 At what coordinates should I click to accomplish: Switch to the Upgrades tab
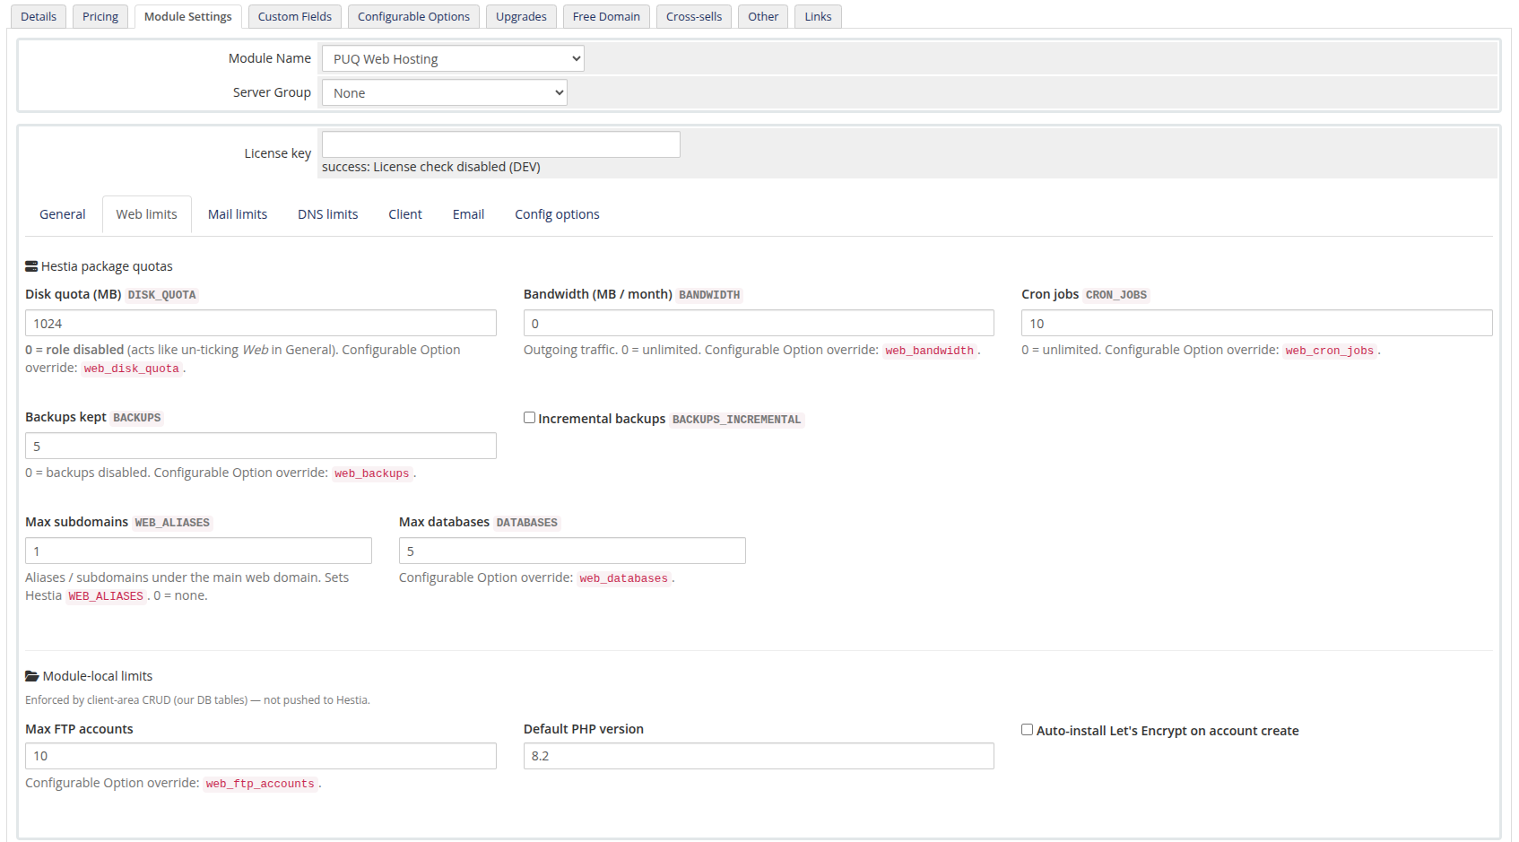521,16
